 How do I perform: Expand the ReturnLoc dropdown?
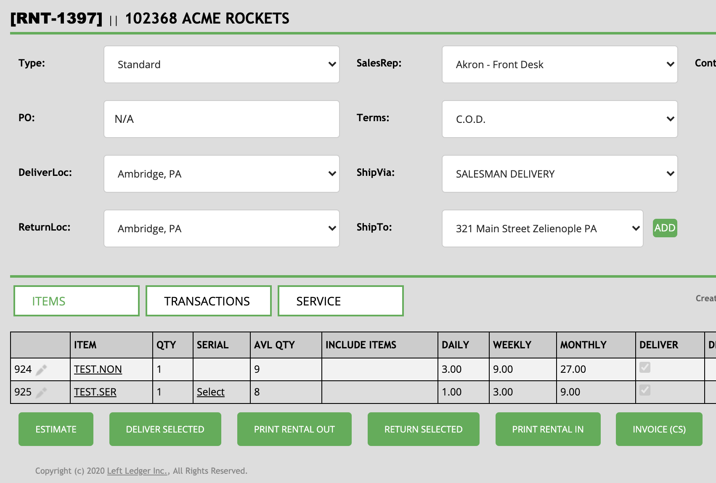click(221, 228)
